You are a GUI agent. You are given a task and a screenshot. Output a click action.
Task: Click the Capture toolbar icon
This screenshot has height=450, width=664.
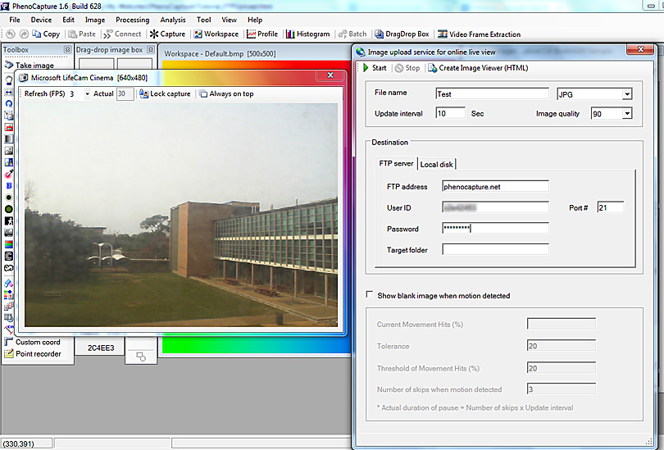(x=167, y=34)
